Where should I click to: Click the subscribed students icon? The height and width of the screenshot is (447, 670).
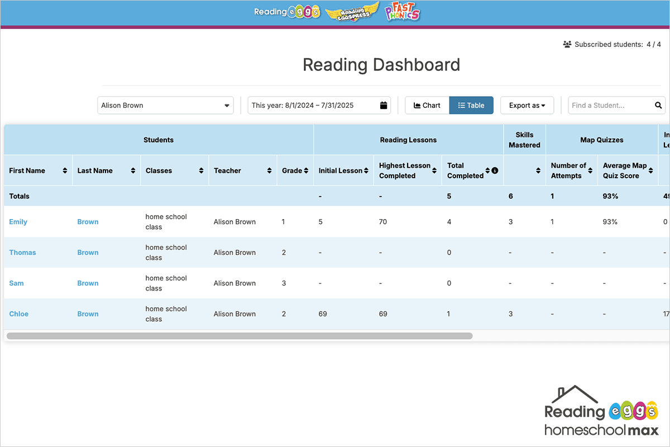(567, 44)
